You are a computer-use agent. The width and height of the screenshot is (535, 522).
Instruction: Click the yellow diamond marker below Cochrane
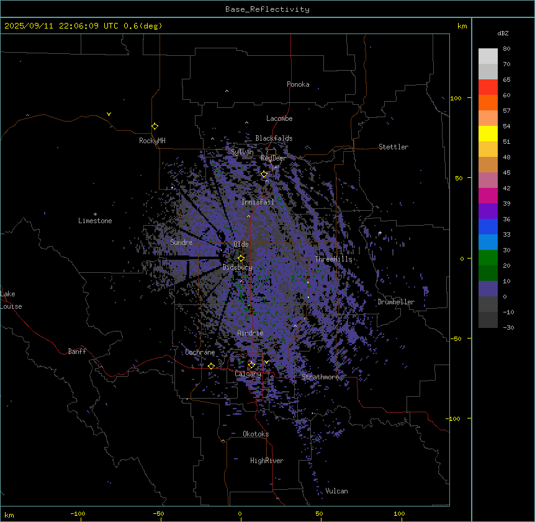point(211,366)
